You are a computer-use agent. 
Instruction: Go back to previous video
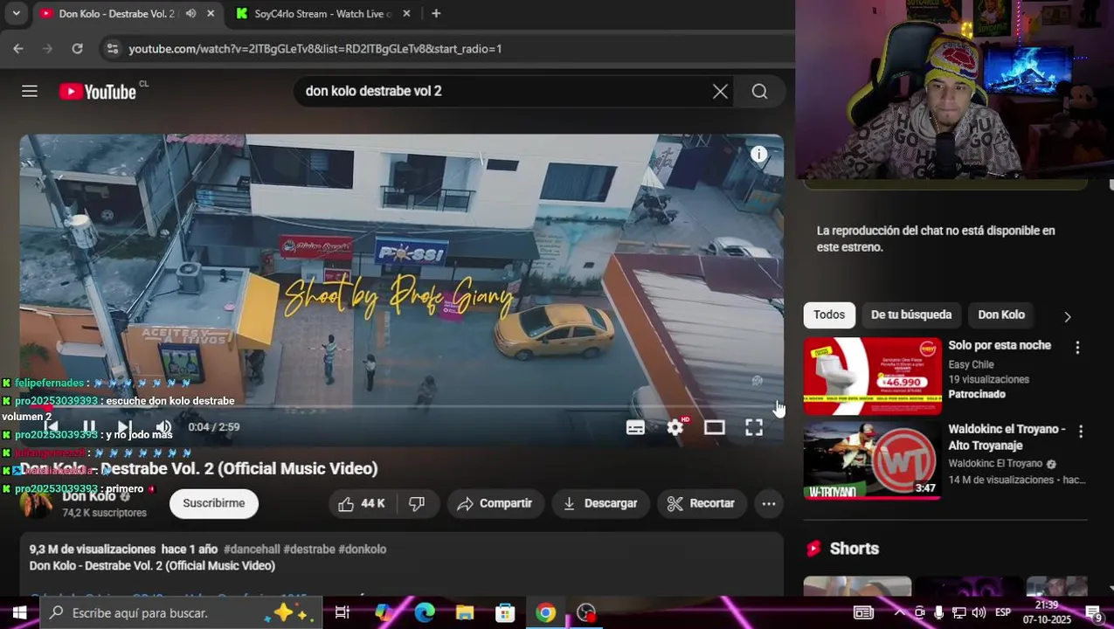tap(52, 427)
